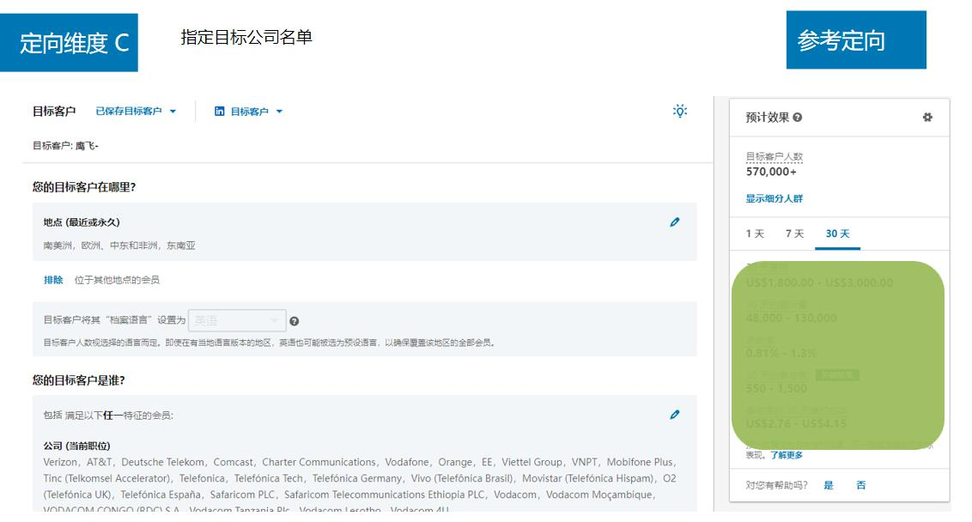Open forecast settings gear icon
972x522 pixels.
coord(927,117)
